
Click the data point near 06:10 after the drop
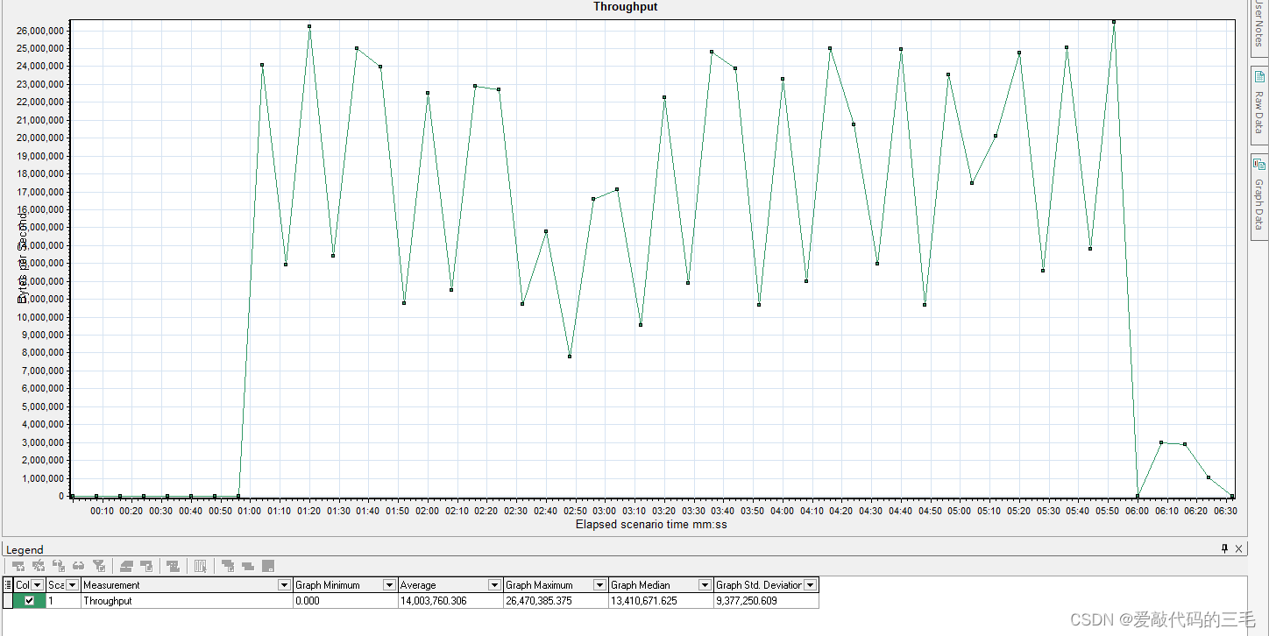(x=1161, y=442)
